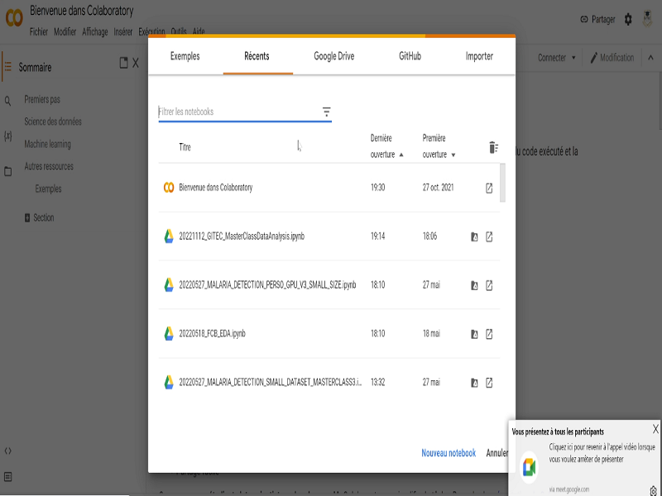662x496 pixels.
Task: Expand the Connecter dropdown arrow
Action: (x=574, y=58)
